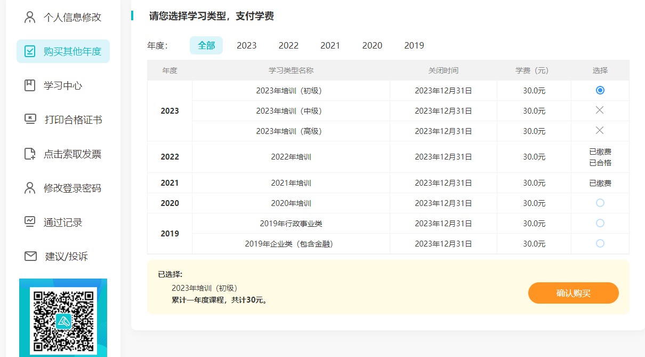Go to 学习中心 in sidebar
This screenshot has height=357, width=645.
click(63, 85)
